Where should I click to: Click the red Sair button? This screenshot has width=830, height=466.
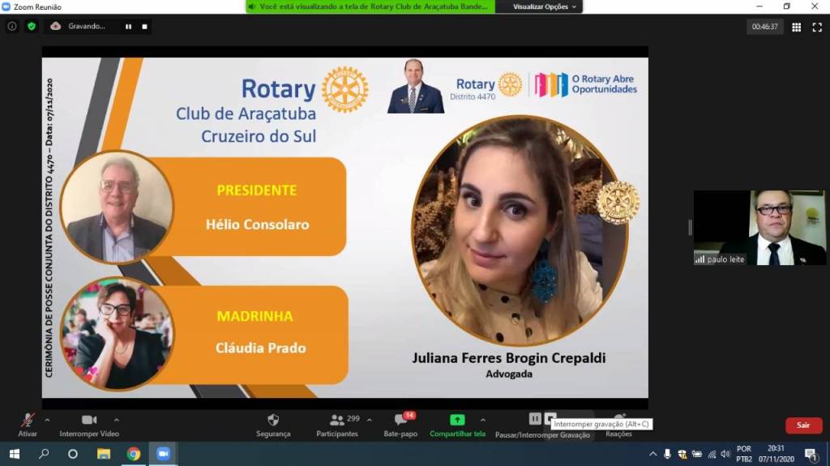tap(803, 425)
